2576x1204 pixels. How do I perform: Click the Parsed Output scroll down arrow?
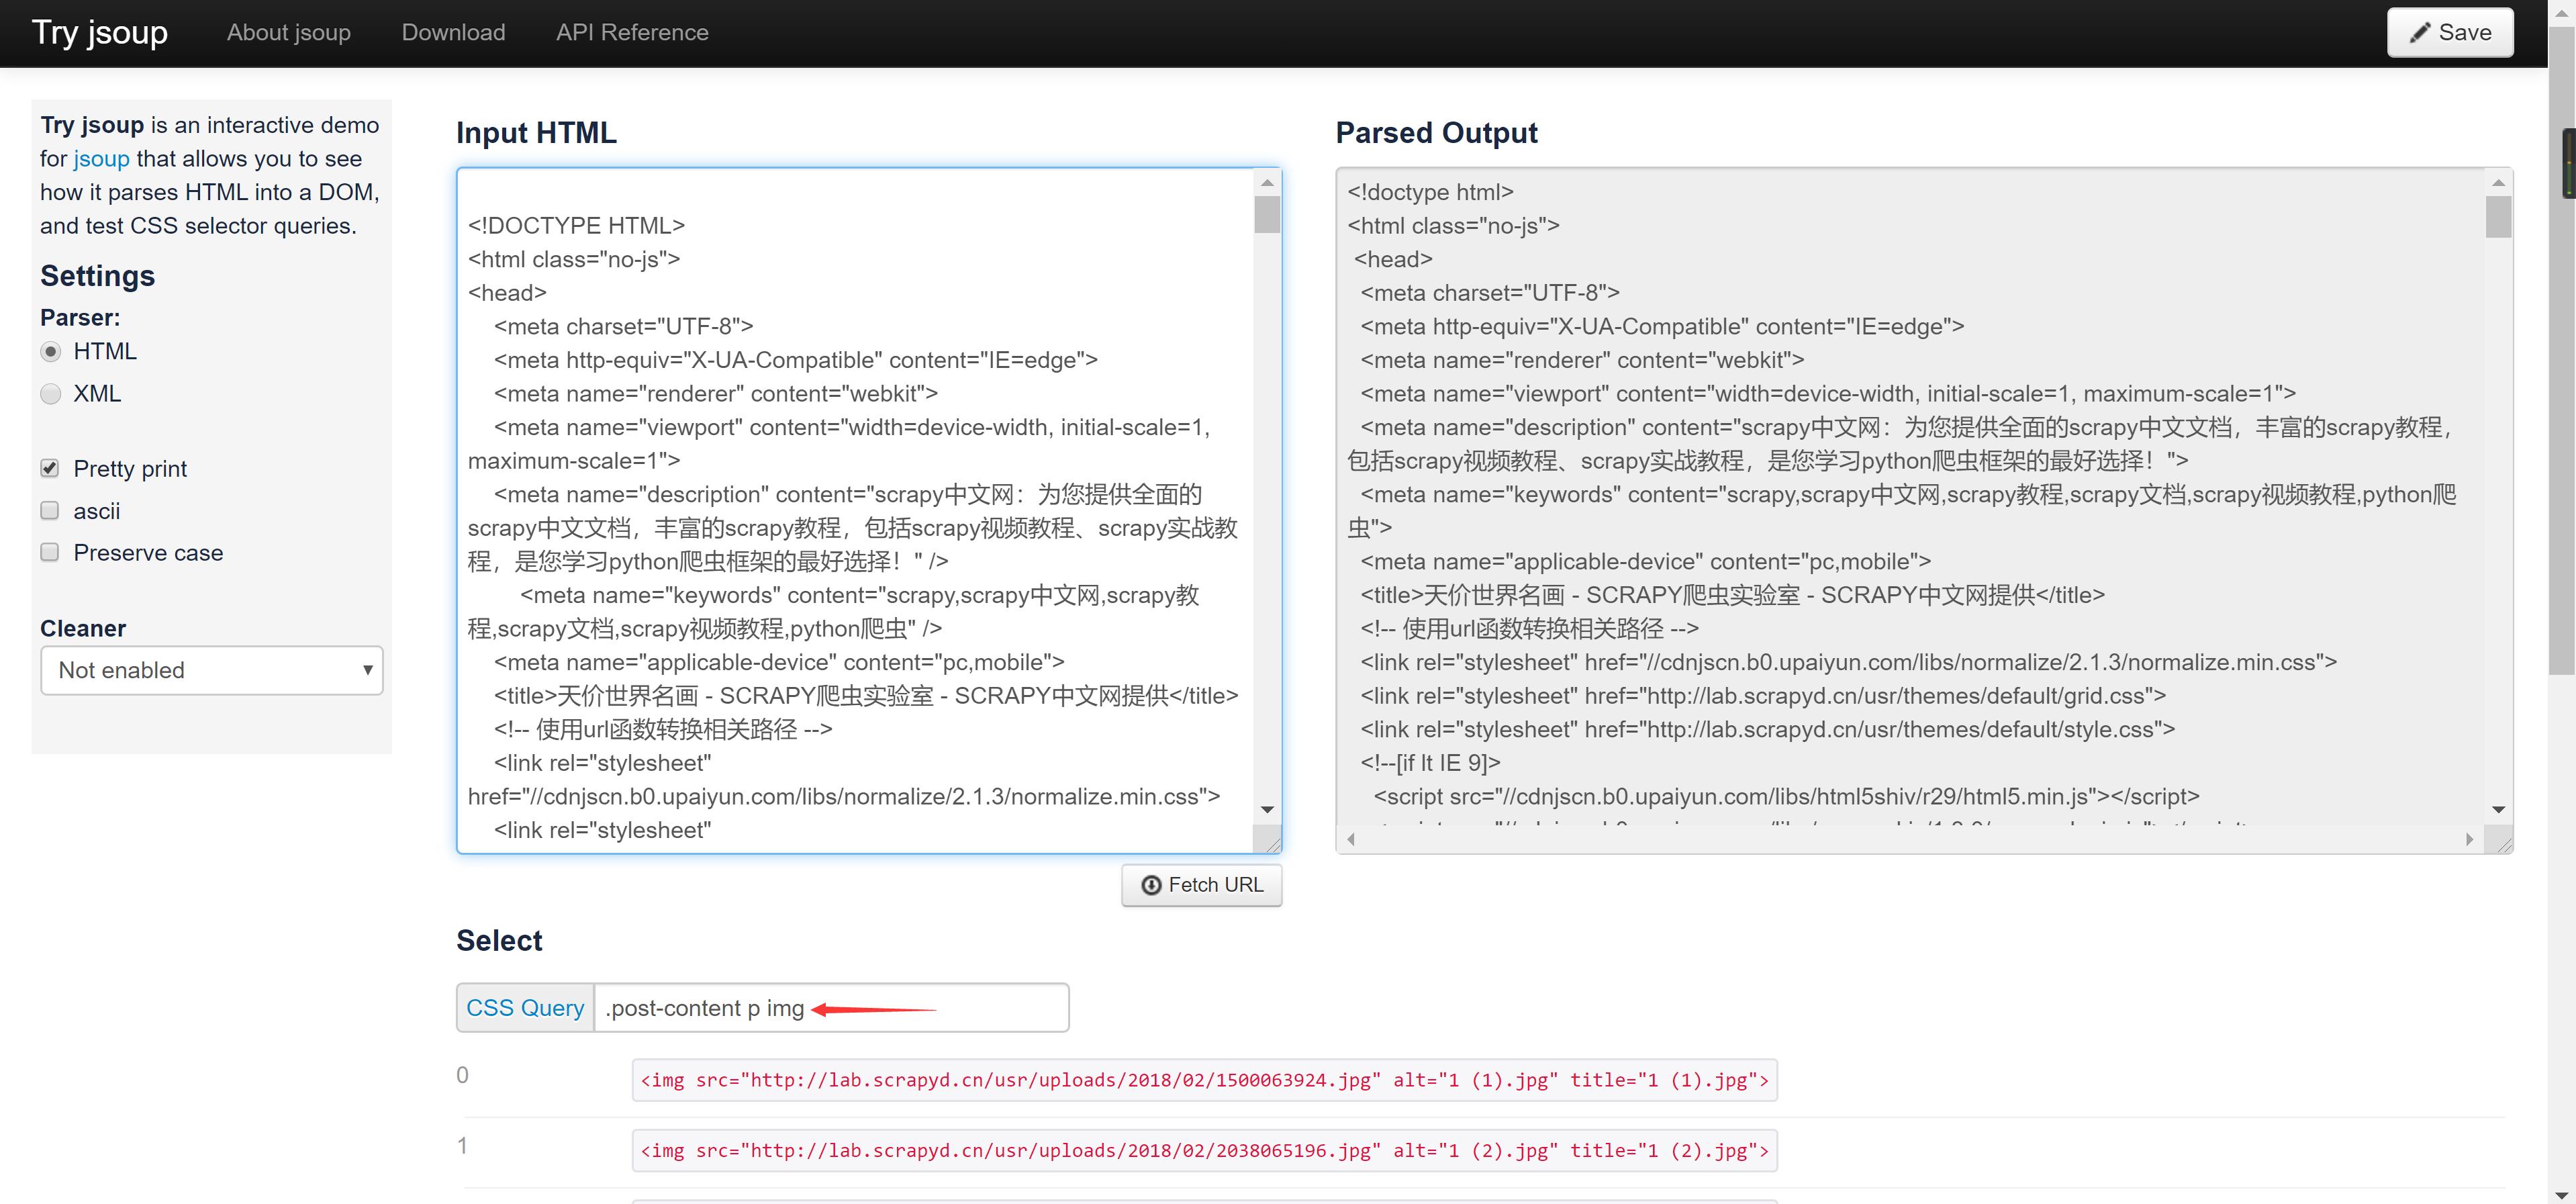(x=2498, y=810)
